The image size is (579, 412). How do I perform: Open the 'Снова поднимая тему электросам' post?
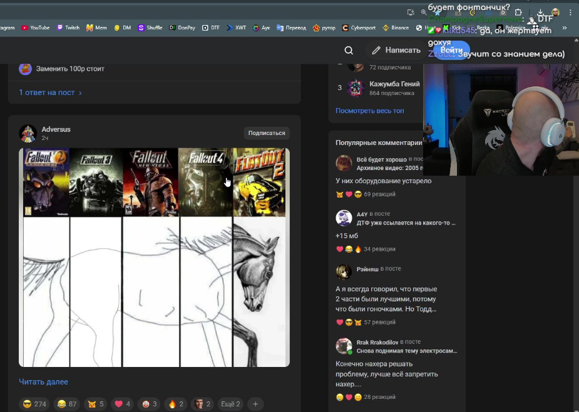click(x=407, y=351)
